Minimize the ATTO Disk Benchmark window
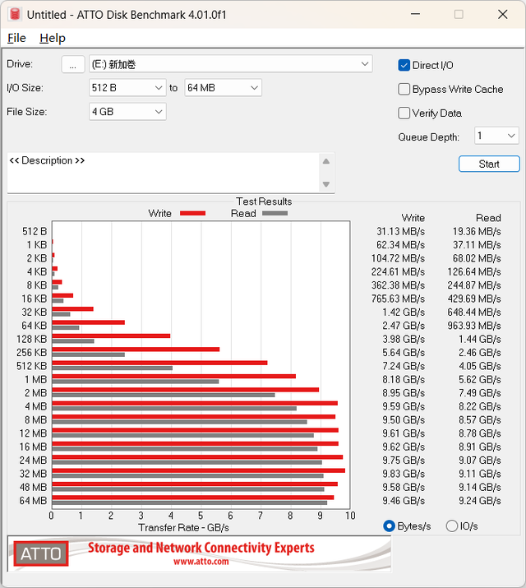 (415, 14)
